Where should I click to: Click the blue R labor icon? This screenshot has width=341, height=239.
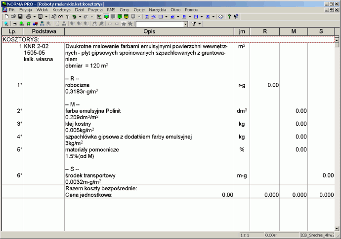[184, 17]
